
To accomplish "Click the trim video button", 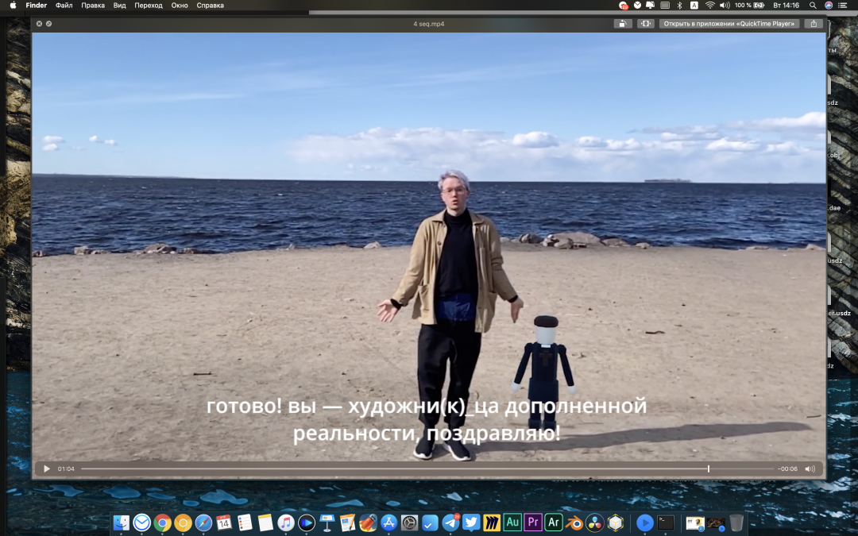I will tap(645, 24).
